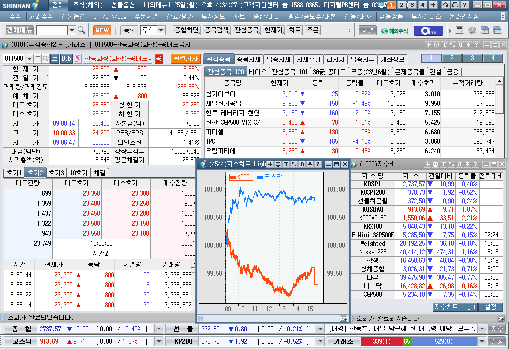
Task: Select panel page 4 in 주식종합2 window
Action: [x=493, y=58]
